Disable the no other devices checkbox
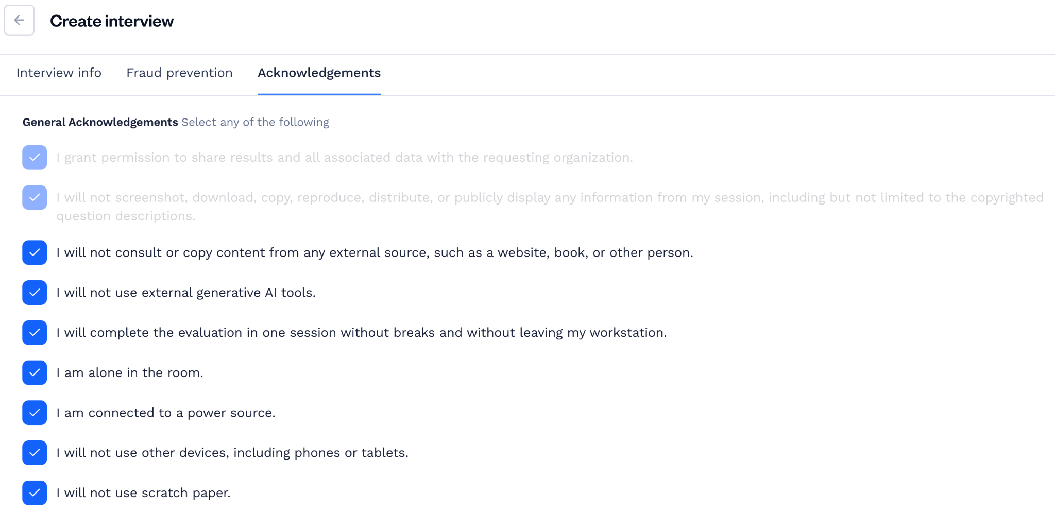 (35, 453)
